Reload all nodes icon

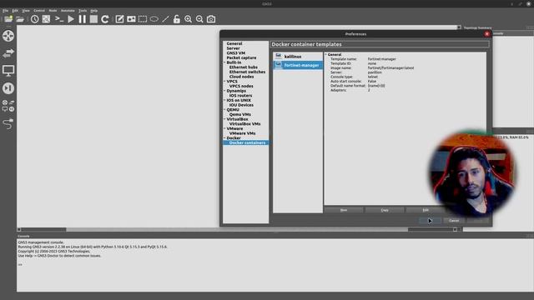pyautogui.click(x=105, y=19)
